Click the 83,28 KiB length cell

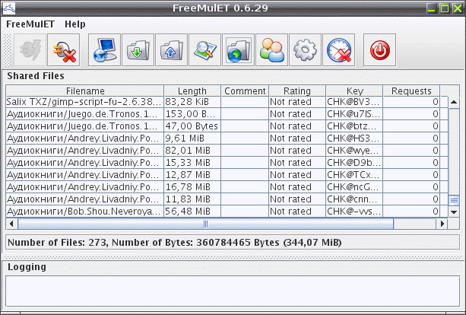point(192,102)
